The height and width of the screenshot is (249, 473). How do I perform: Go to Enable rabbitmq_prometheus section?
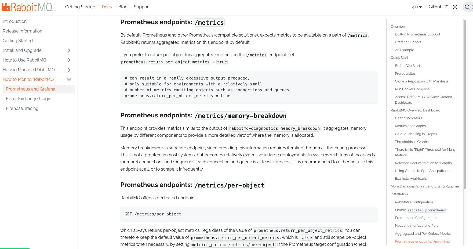pyautogui.click(x=420, y=210)
